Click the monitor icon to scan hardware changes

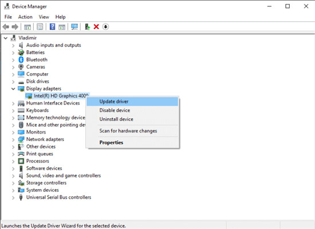pyautogui.click(x=74, y=27)
